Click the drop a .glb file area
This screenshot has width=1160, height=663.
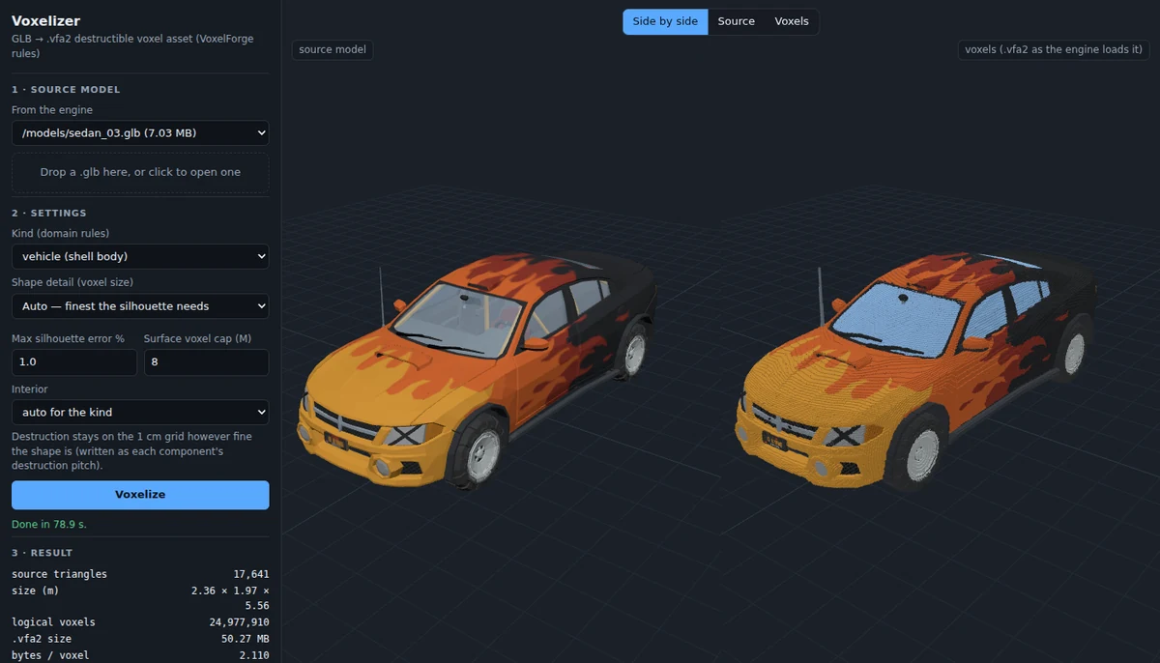[140, 172]
